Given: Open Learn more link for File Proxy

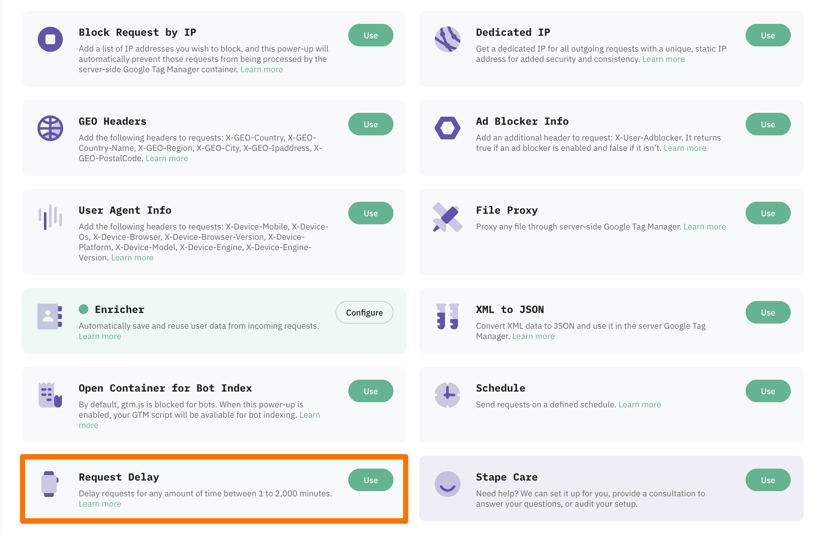Looking at the screenshot, I should point(704,227).
